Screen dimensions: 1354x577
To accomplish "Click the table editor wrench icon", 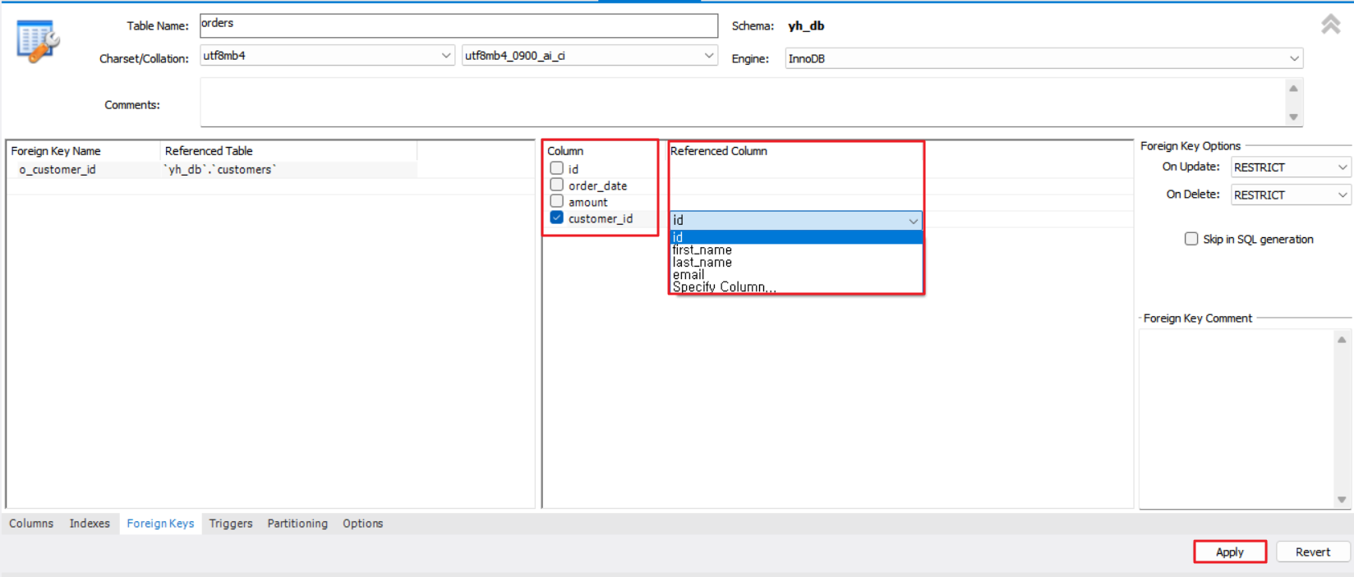I will 38,41.
